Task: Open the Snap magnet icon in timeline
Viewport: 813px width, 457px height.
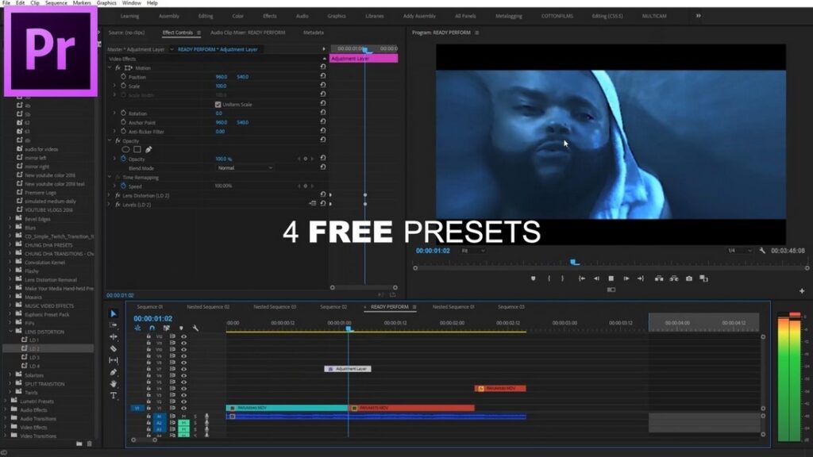Action: click(152, 328)
